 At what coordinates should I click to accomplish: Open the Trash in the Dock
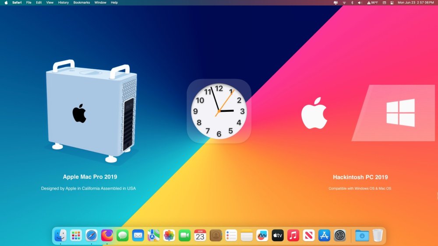click(x=378, y=236)
